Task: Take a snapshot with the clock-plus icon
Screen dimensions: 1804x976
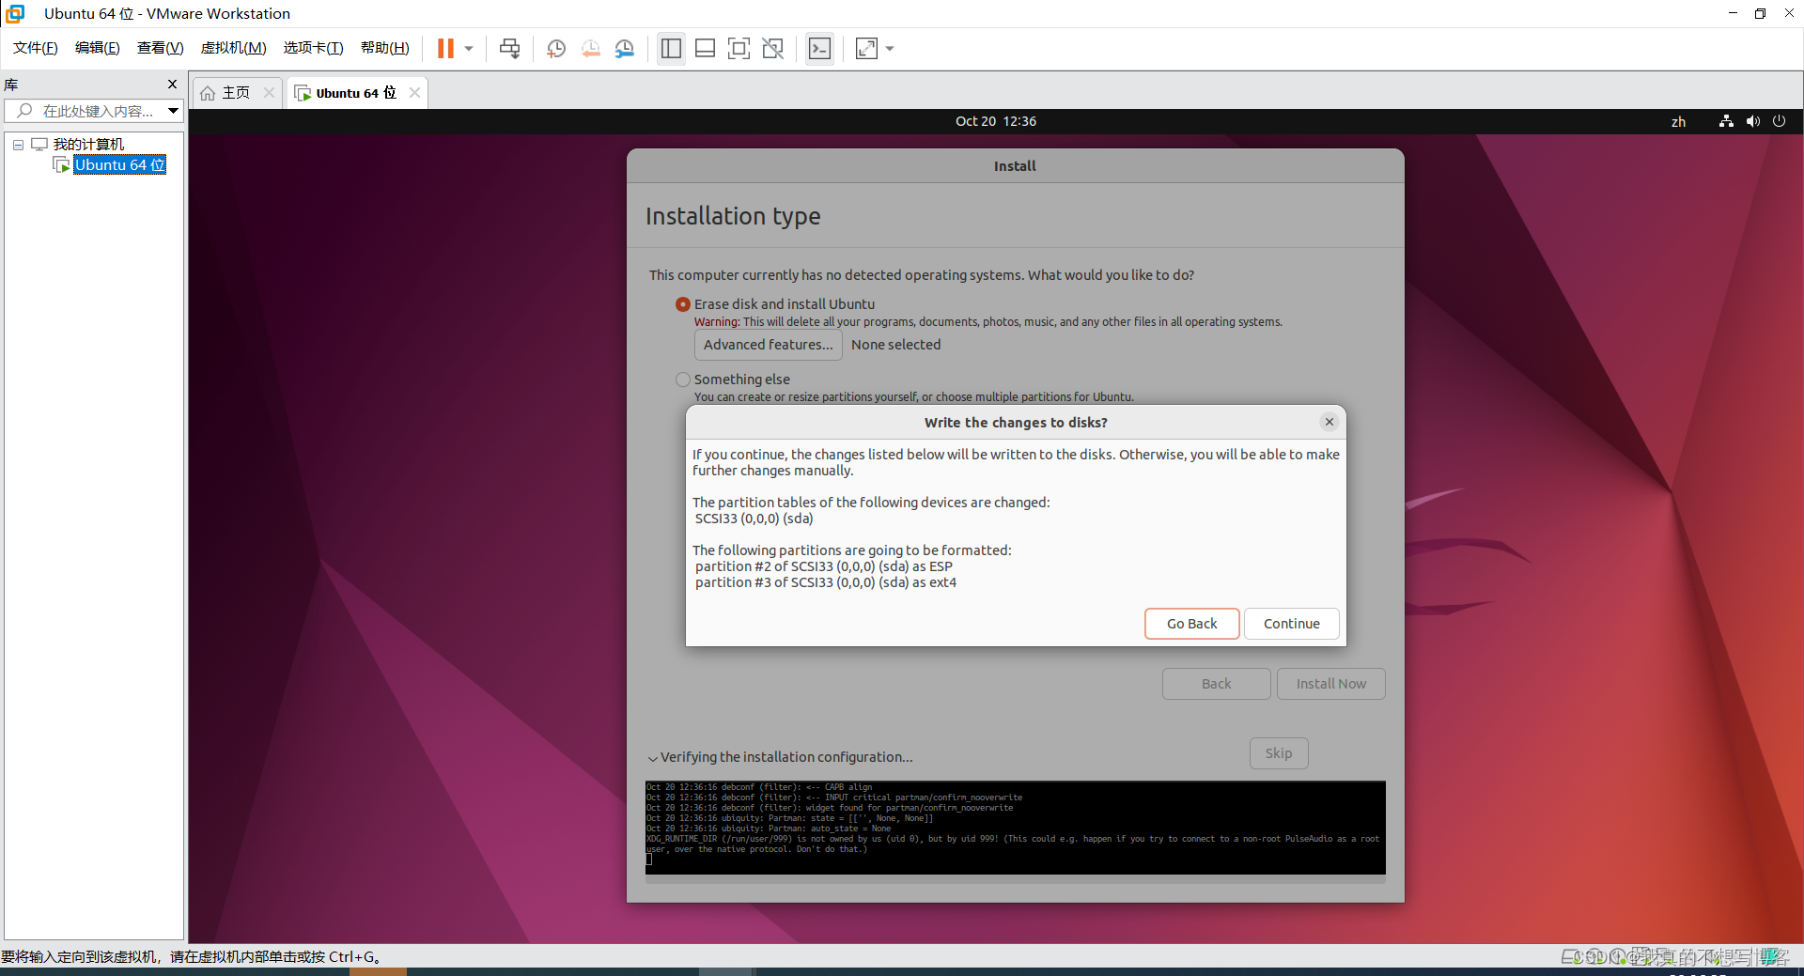Action: pos(555,48)
